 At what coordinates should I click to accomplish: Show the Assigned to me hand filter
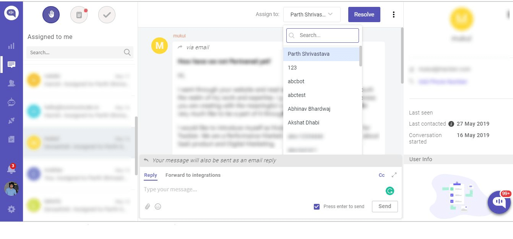pos(51,15)
